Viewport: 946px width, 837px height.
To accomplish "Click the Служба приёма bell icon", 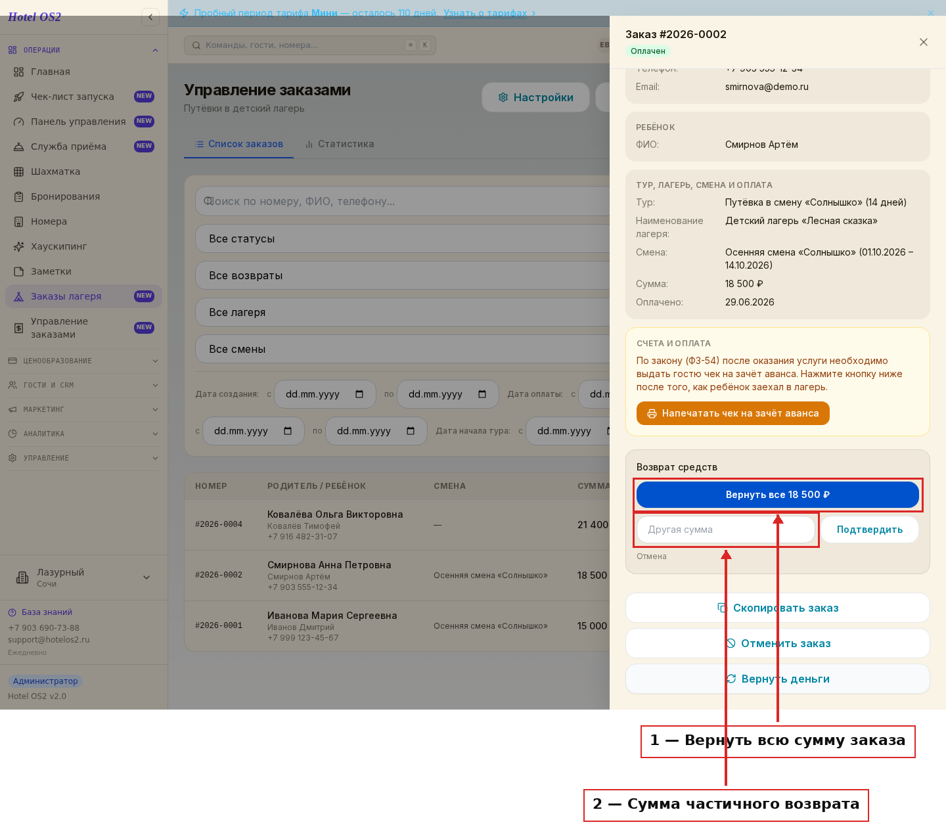I will [18, 147].
